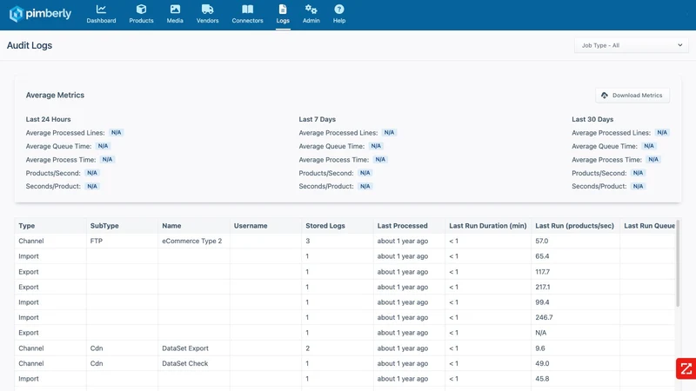Click the Last 30 Days heading
Viewport: 696px width, 391px height.
click(x=592, y=119)
